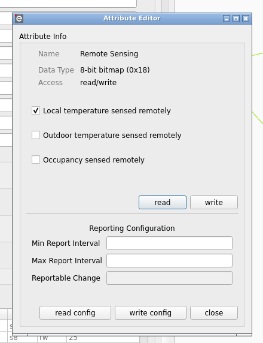Maximize the Attribute Editor window
This screenshot has width=263, height=343.
coord(236,19)
